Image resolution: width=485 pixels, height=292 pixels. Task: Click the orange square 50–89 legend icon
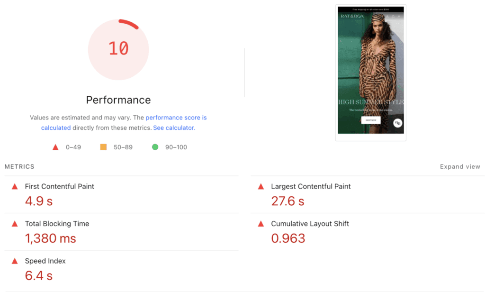coord(103,147)
